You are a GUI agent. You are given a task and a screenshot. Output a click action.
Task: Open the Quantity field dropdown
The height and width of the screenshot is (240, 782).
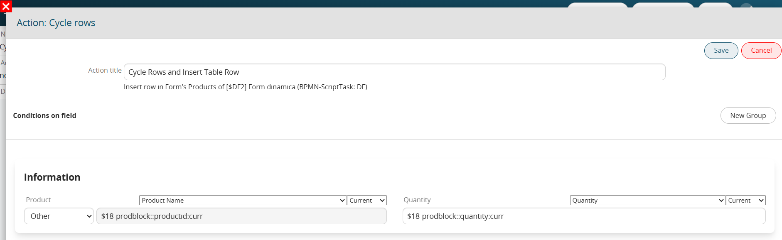648,200
